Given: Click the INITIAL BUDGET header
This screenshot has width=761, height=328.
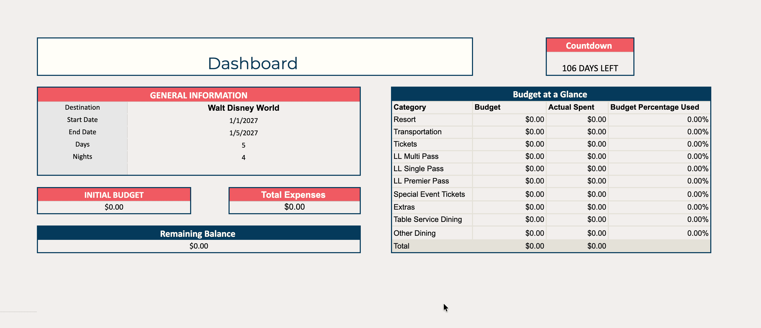Looking at the screenshot, I should pos(114,195).
